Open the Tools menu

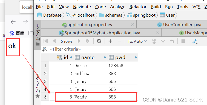tap(182, 7)
